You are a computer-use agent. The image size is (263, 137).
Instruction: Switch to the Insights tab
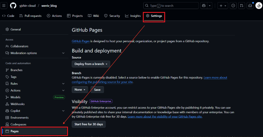[x=133, y=16]
